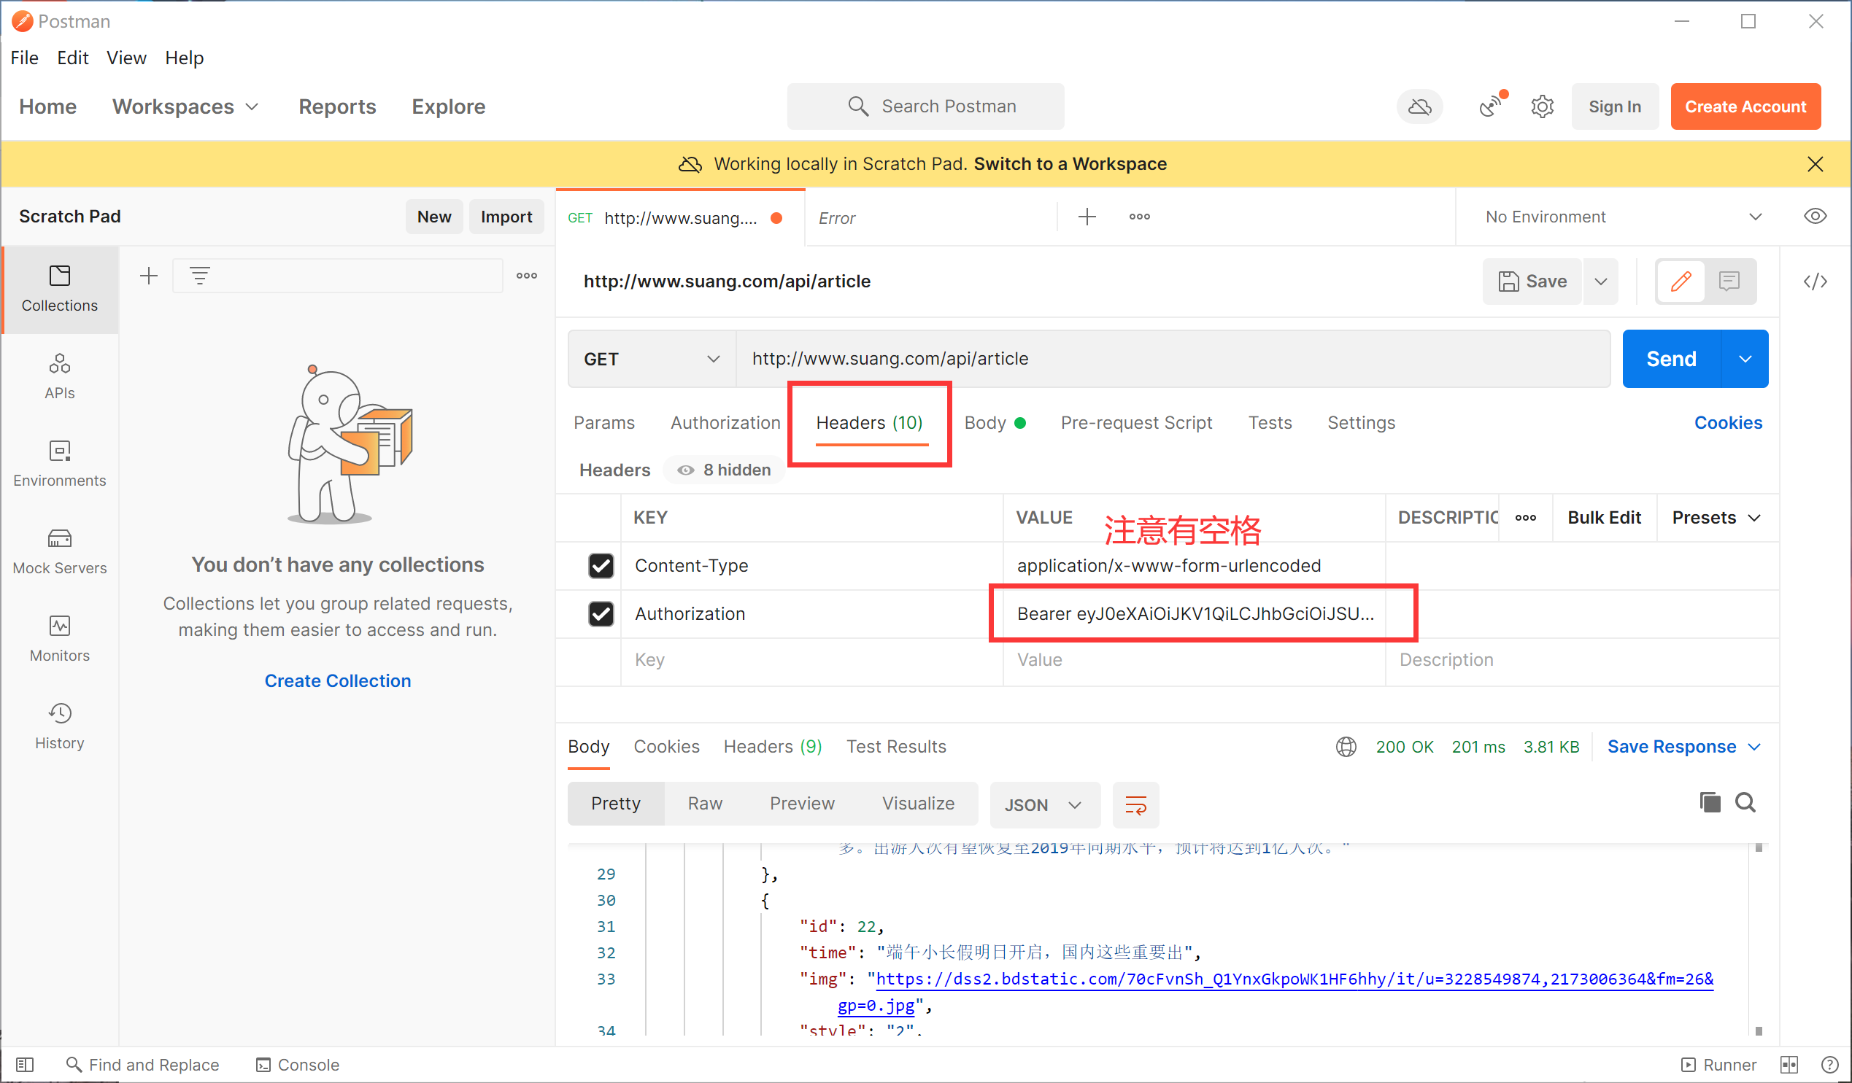The width and height of the screenshot is (1852, 1083).
Task: Open the Mock Servers sidebar panel
Action: click(x=60, y=551)
